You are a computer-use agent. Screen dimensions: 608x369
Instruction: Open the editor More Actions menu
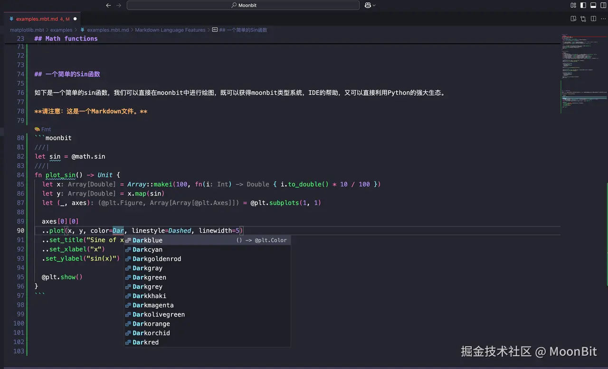coord(603,18)
